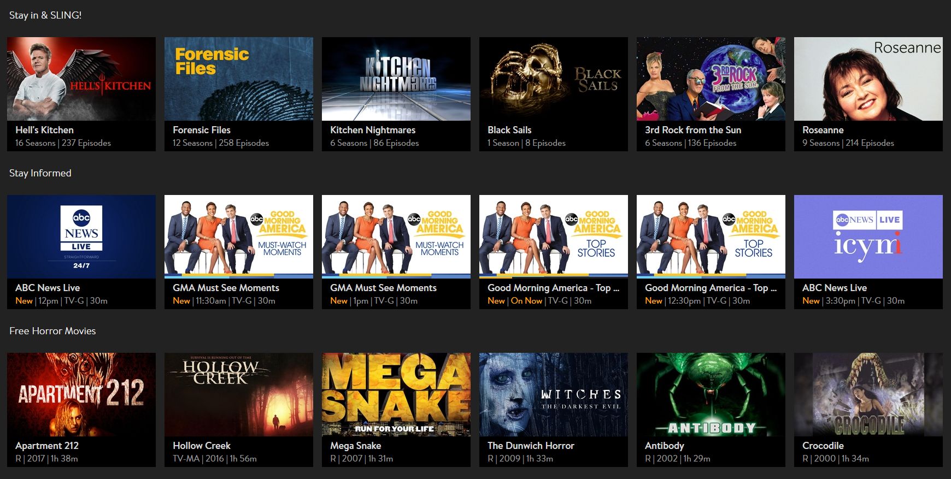
Task: Open the Hollow Creek title link
Action: 202,446
